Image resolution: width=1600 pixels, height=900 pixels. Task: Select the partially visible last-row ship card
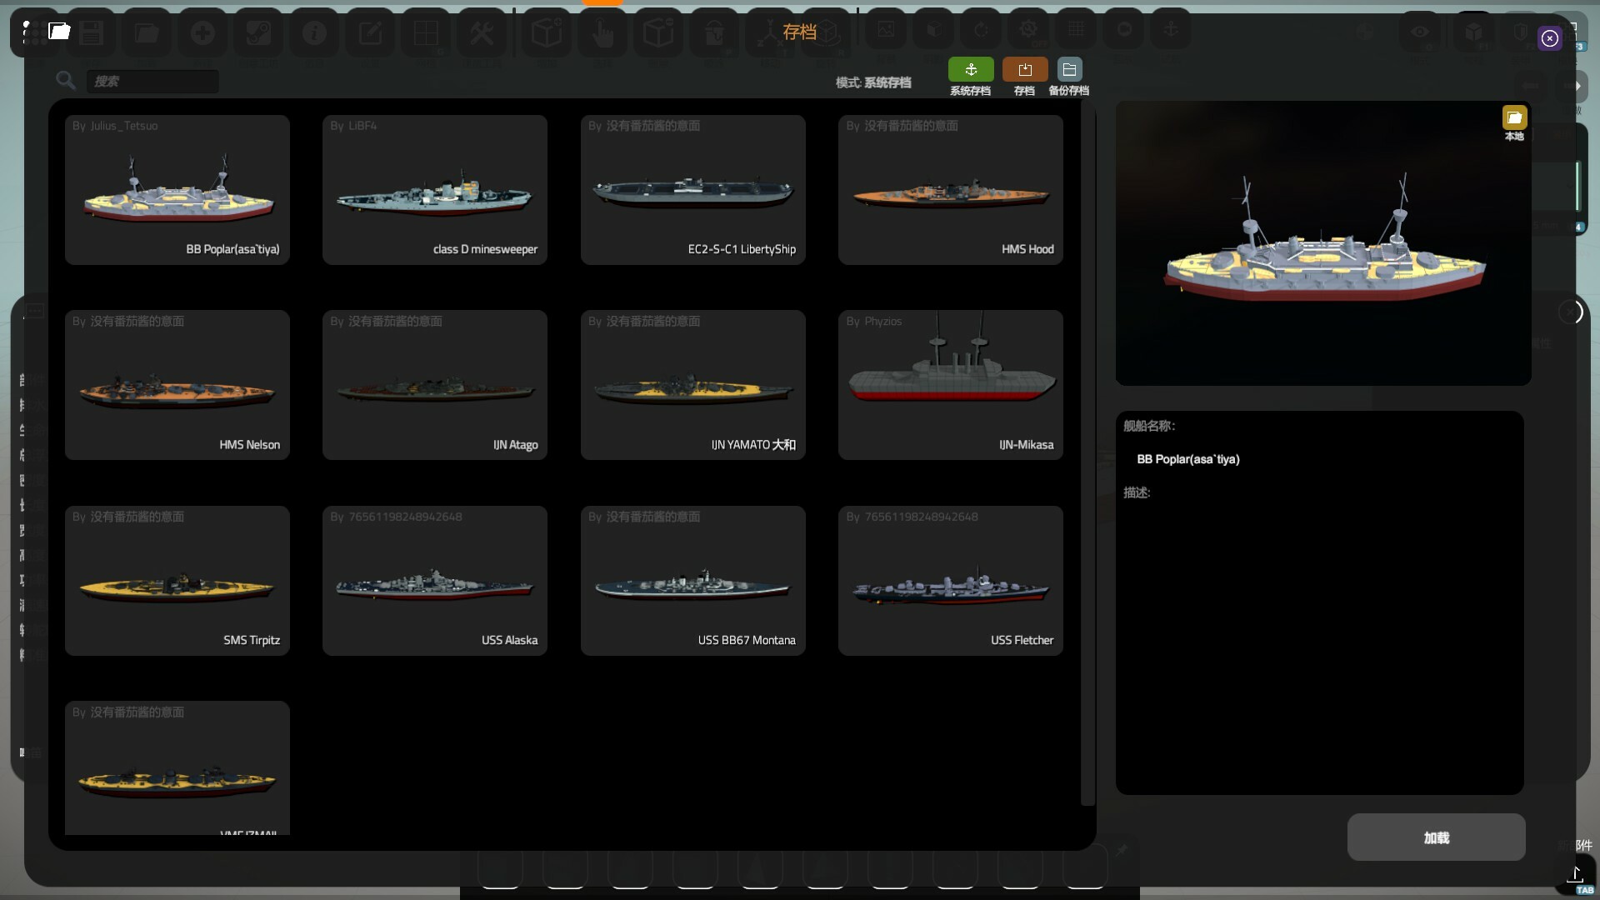(177, 768)
